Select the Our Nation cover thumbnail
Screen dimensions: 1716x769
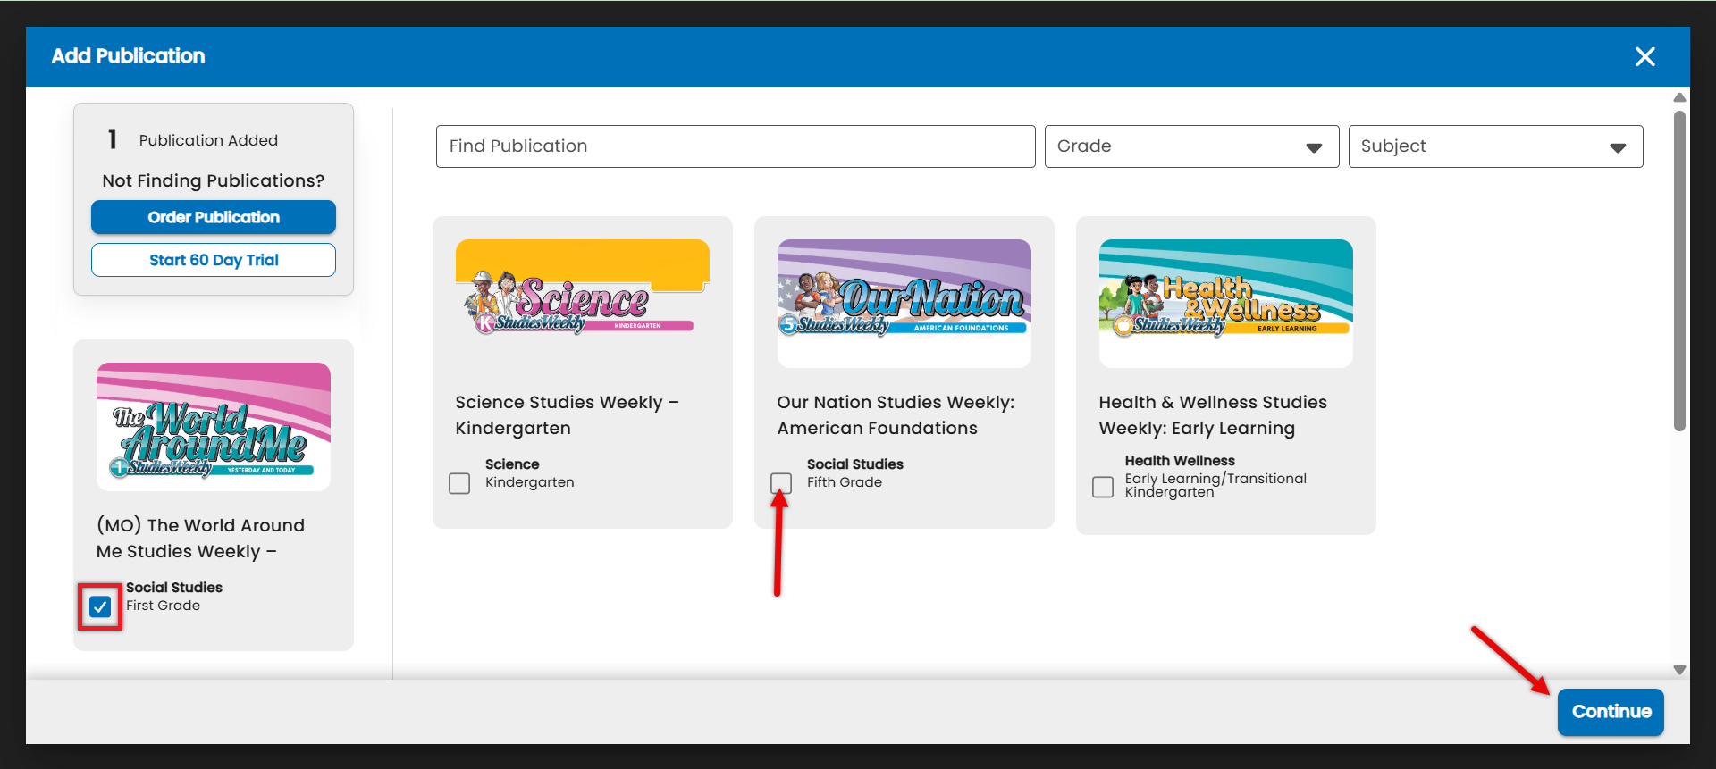(x=904, y=303)
